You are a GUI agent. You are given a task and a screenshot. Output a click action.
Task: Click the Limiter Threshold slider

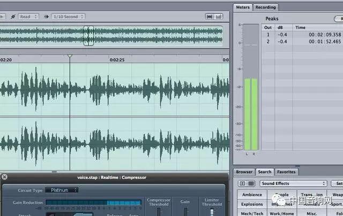212,212
